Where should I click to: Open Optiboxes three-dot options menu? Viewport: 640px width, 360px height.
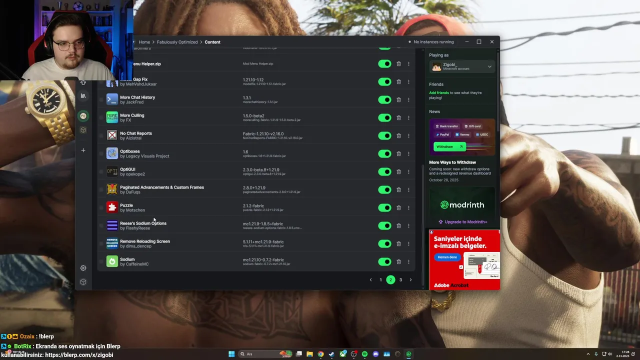pos(408,153)
